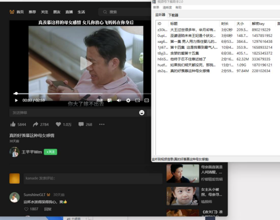Open the 清晰度 menu in download helper

167,7
